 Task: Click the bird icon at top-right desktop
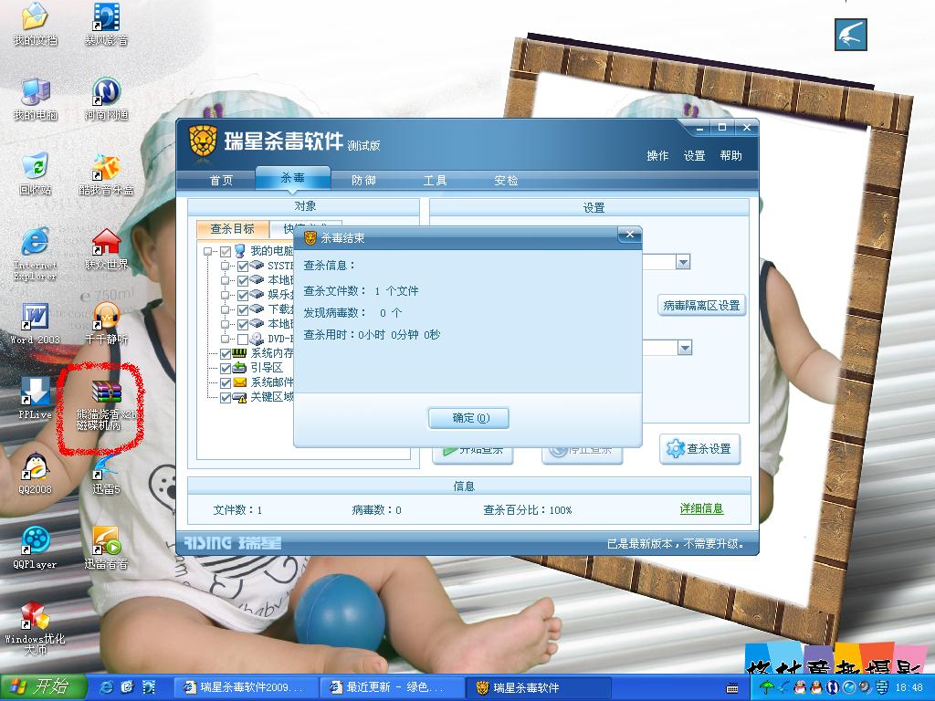(x=850, y=34)
